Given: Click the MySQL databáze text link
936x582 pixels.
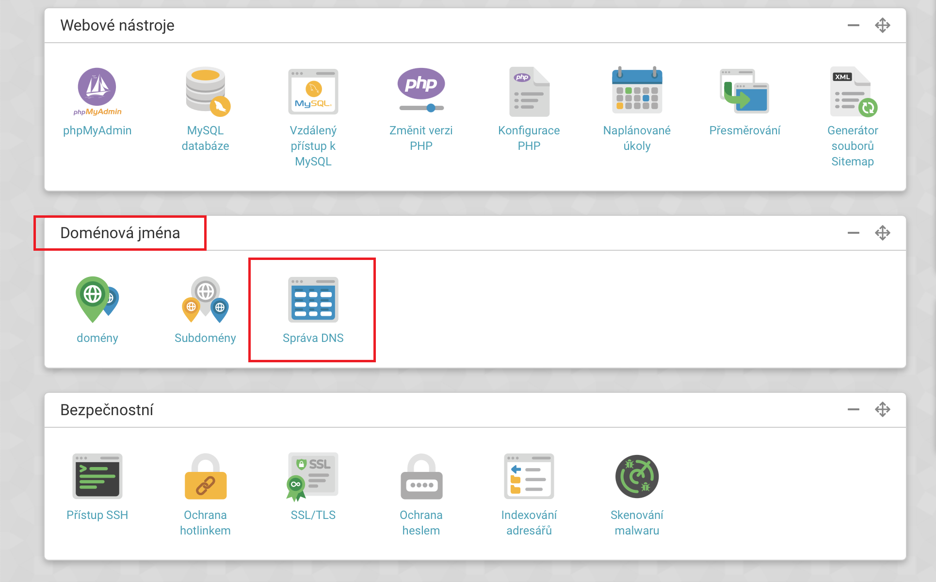Looking at the screenshot, I should (206, 138).
